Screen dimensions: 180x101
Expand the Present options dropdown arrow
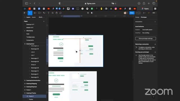click(x=146, y=13)
